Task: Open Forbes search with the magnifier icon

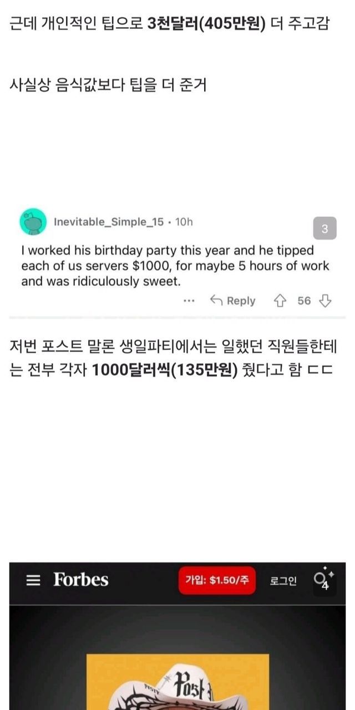Action: click(x=319, y=579)
